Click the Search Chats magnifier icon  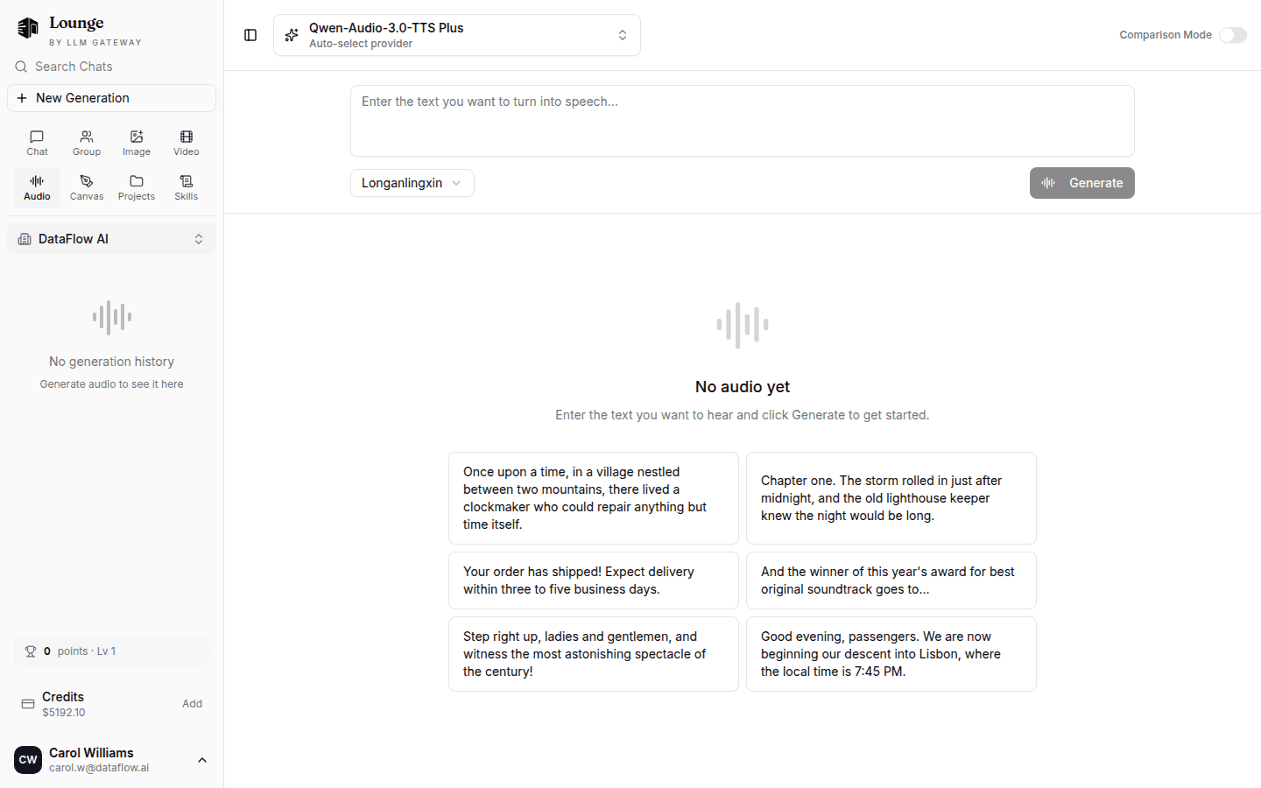(21, 67)
